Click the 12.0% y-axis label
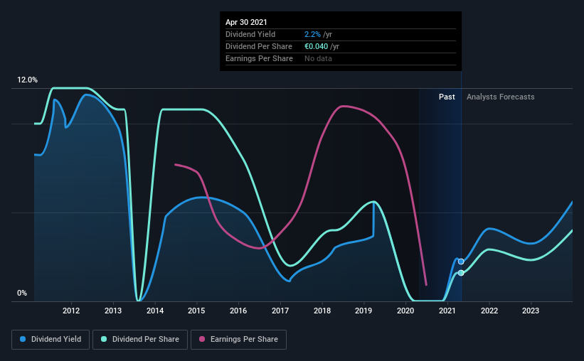This screenshot has width=584, height=361. pos(27,80)
